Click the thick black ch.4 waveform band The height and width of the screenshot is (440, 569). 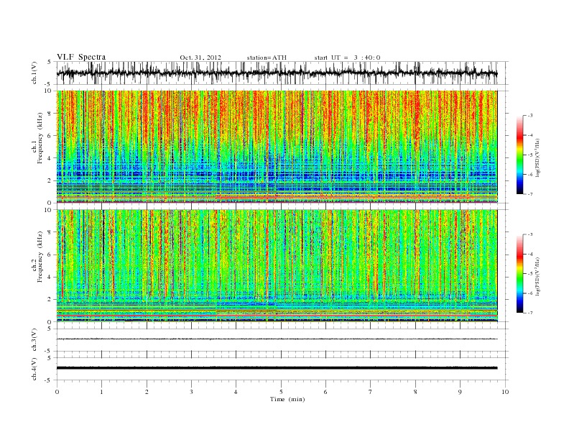pos(277,368)
